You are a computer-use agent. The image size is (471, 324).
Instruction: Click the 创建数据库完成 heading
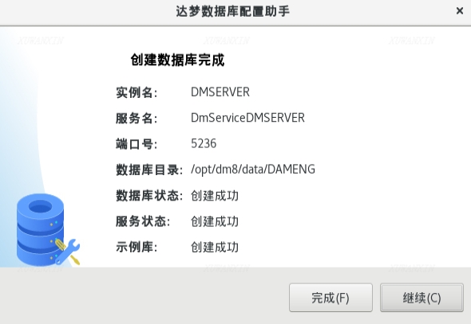point(177,60)
